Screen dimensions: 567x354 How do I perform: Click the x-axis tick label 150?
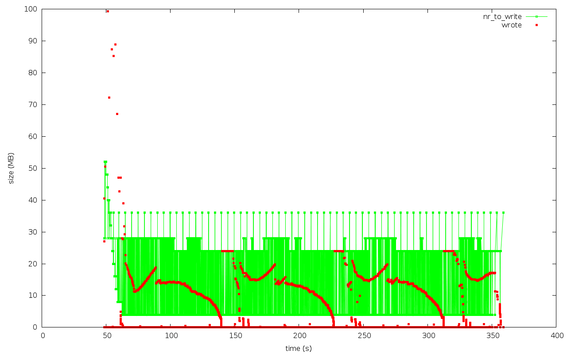pos(235,335)
